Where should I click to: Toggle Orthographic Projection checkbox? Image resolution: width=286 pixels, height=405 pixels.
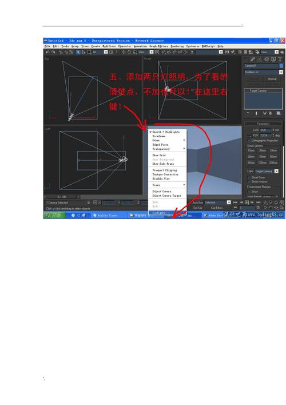(x=249, y=141)
